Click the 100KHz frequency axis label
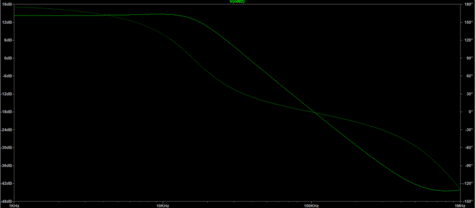The width and height of the screenshot is (475, 208). click(311, 206)
